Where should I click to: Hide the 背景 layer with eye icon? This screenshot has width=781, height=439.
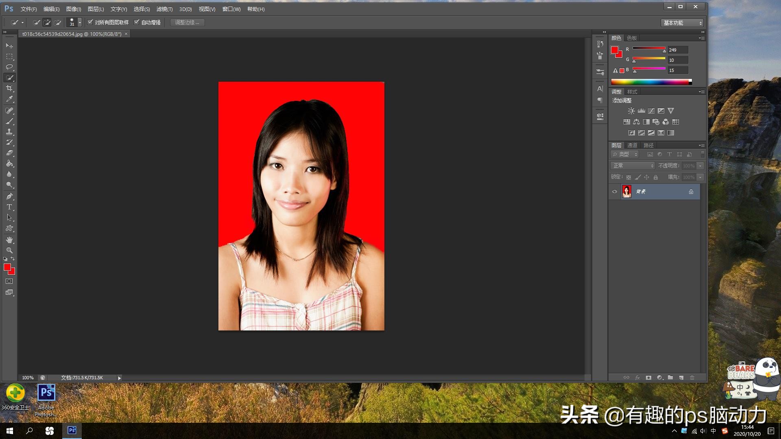click(x=615, y=191)
